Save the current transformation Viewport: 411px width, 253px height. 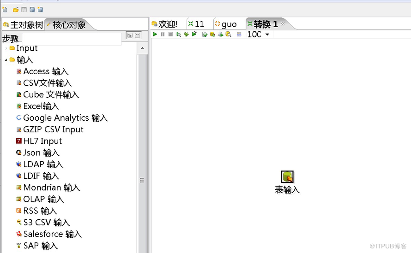(32, 10)
